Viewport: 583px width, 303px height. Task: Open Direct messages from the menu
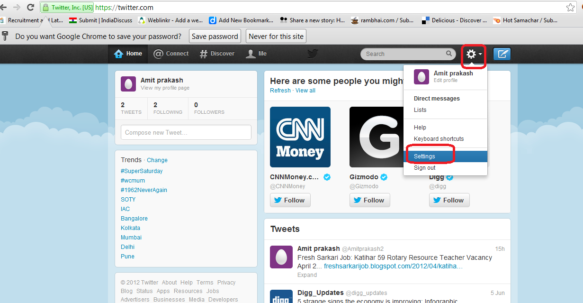click(x=437, y=99)
